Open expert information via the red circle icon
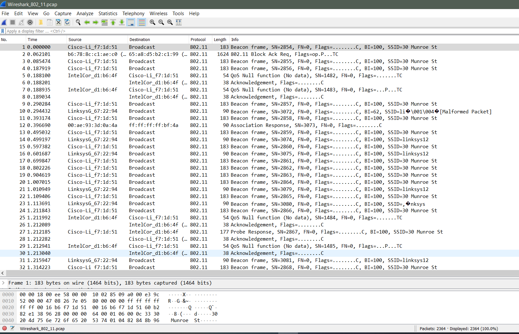The height and width of the screenshot is (334, 519). (x=5, y=328)
